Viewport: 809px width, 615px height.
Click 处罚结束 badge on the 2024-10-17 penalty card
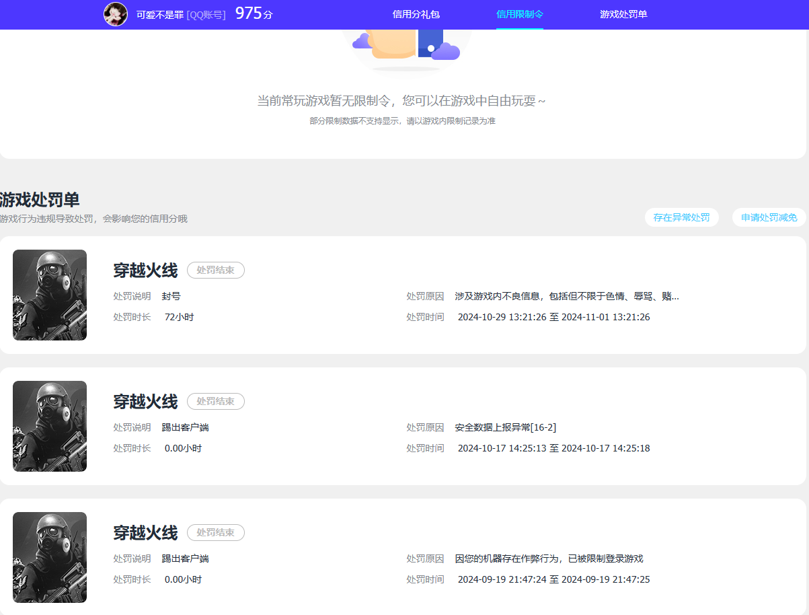tap(216, 401)
